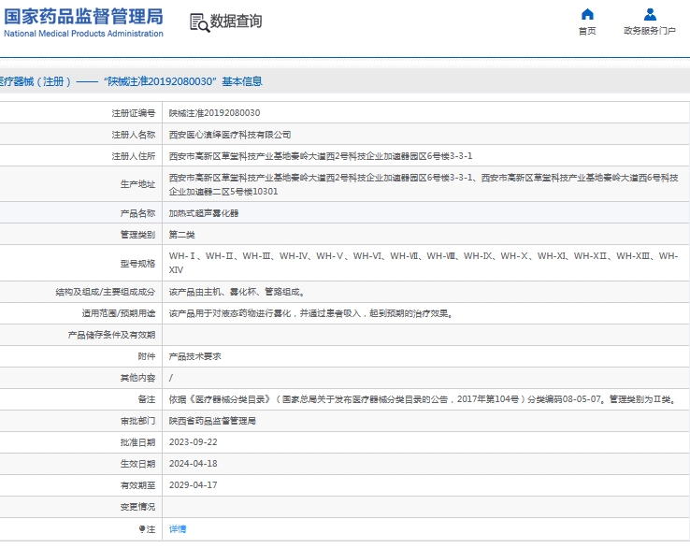Select structure text 该产品由主机、雾化杯、管路组成
This screenshot has width=690, height=548.
pyautogui.click(x=236, y=292)
